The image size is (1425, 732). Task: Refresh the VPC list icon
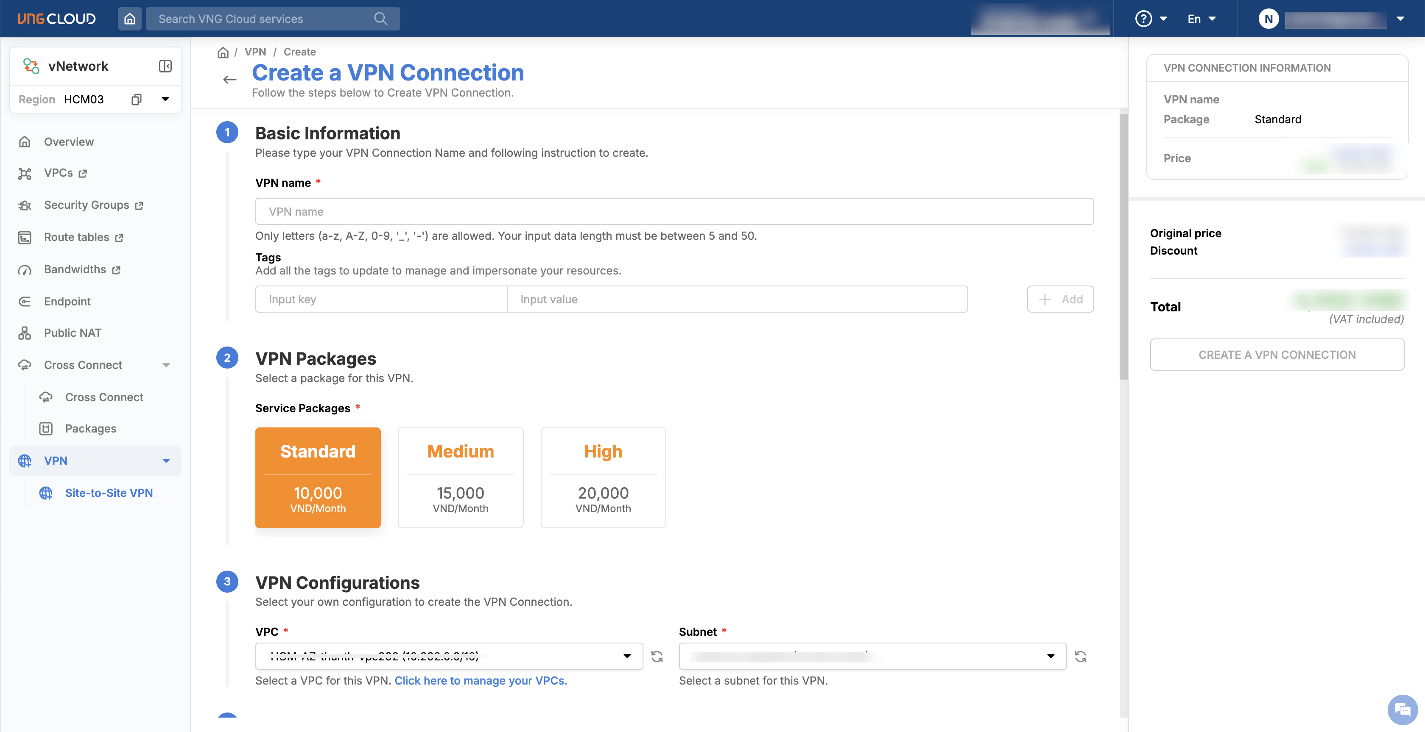(x=657, y=656)
